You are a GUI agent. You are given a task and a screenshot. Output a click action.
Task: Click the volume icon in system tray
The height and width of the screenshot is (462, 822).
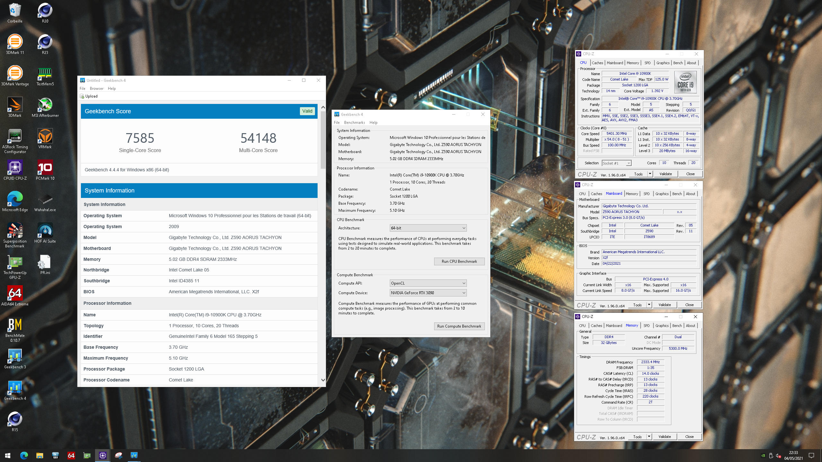[x=778, y=455]
